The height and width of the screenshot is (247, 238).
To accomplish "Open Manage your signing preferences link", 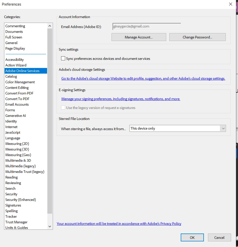I will [x=121, y=99].
